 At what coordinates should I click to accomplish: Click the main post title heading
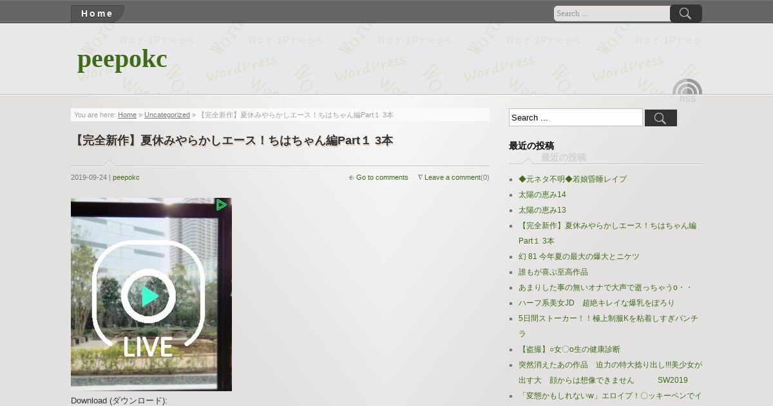pos(232,140)
